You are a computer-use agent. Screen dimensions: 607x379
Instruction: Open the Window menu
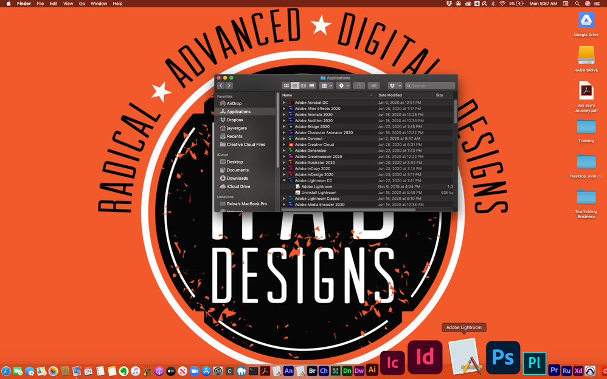pyautogui.click(x=99, y=4)
